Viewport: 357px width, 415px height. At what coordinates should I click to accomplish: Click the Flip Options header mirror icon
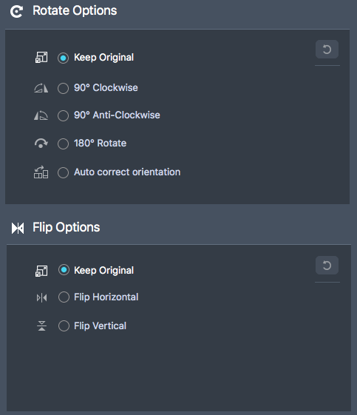click(x=18, y=228)
